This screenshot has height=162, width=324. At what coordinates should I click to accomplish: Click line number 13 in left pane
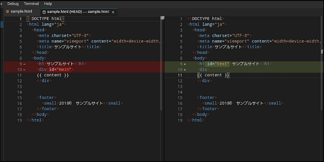[19, 86]
